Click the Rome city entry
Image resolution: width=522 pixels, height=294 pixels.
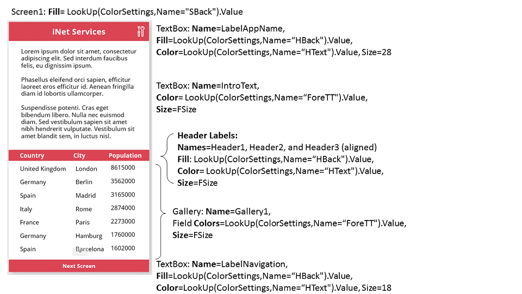pyautogui.click(x=84, y=209)
